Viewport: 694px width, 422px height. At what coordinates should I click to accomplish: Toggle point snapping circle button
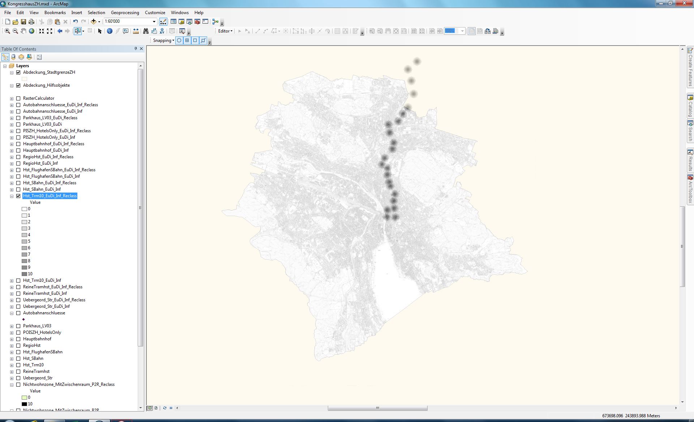click(x=179, y=40)
